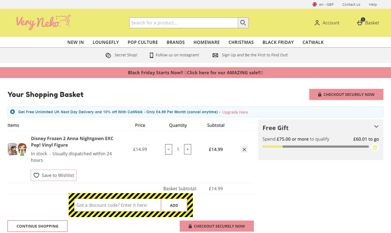
Task: Click the CatWalk info bell icon
Action: pyautogui.click(x=12, y=112)
